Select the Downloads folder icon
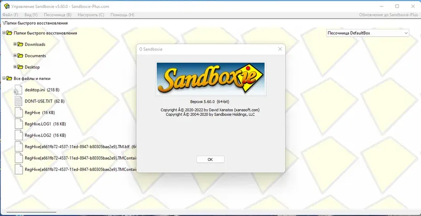Image resolution: width=421 pixels, height=216 pixels. pos(21,44)
